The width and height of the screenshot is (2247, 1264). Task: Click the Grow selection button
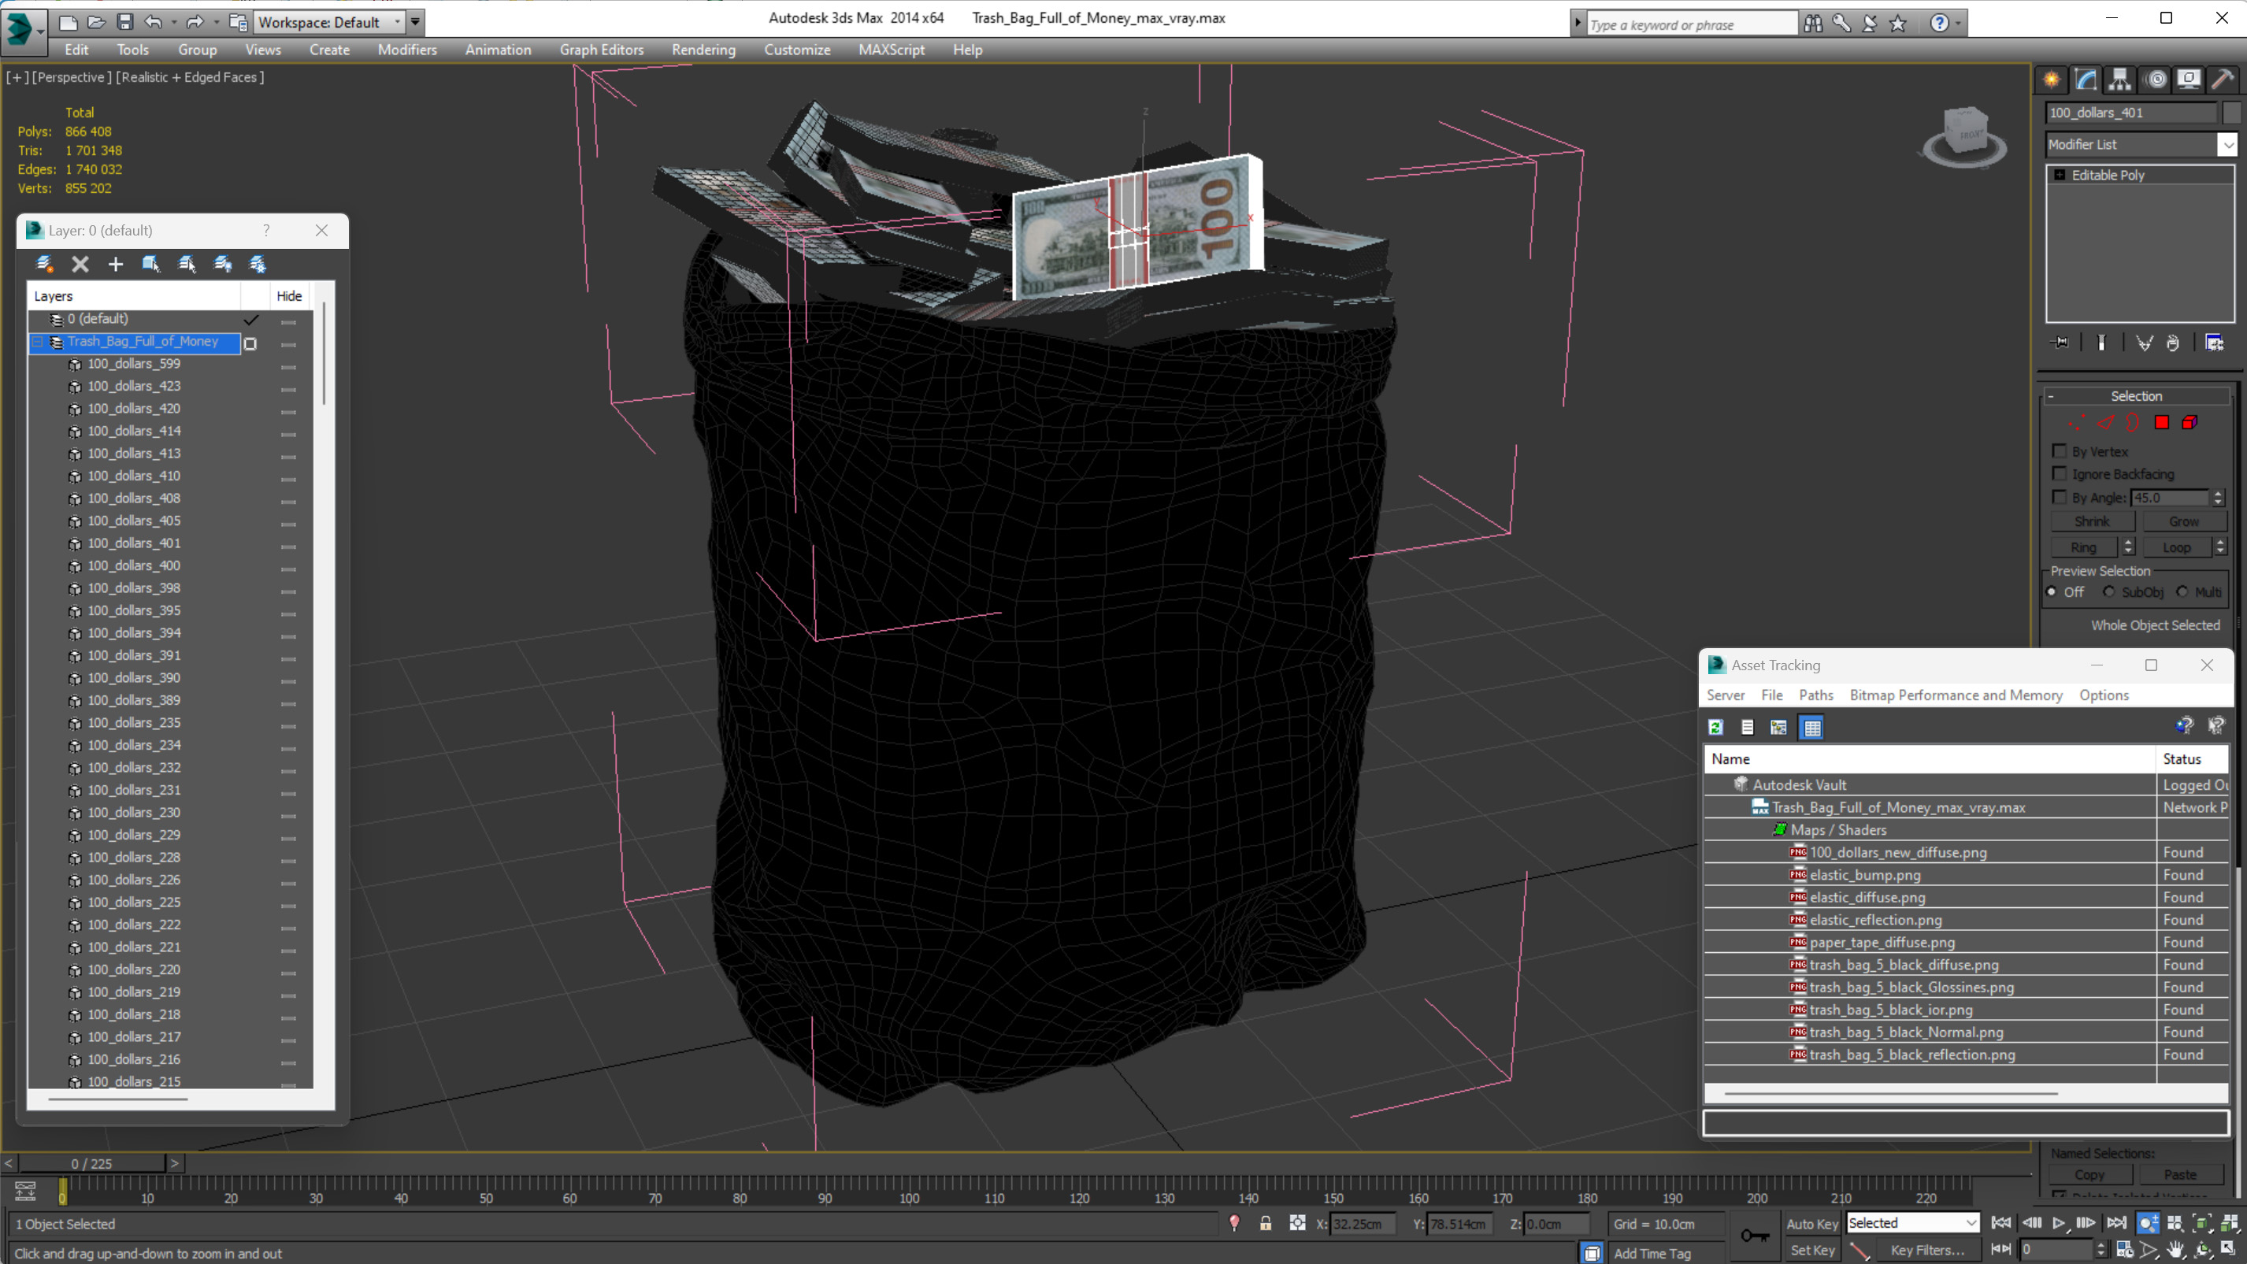(x=2183, y=521)
